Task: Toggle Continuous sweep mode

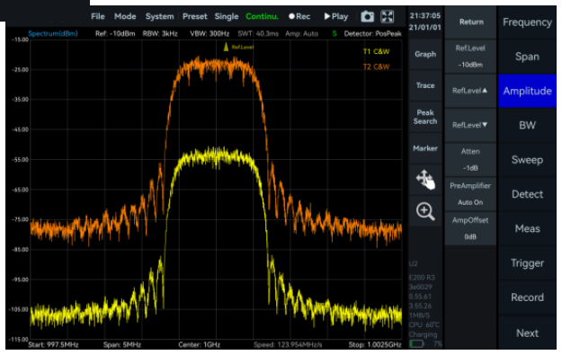Action: tap(262, 16)
